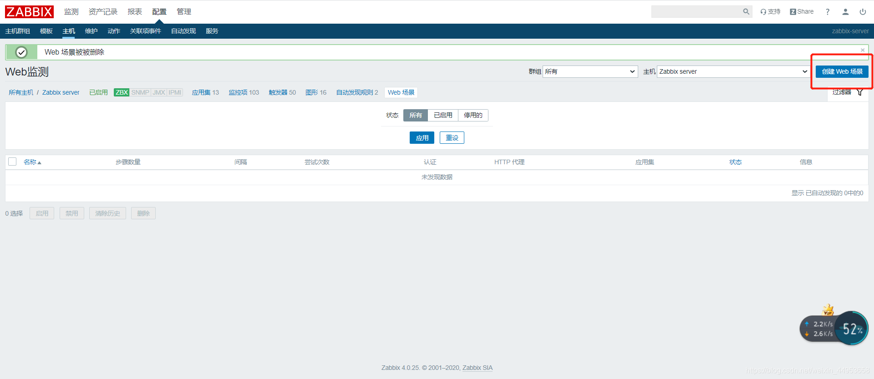Click the 删除 bulk action button
The height and width of the screenshot is (379, 874).
(143, 213)
